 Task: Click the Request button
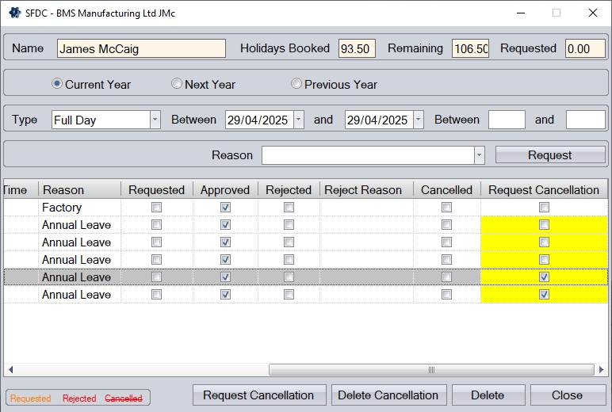pos(549,155)
